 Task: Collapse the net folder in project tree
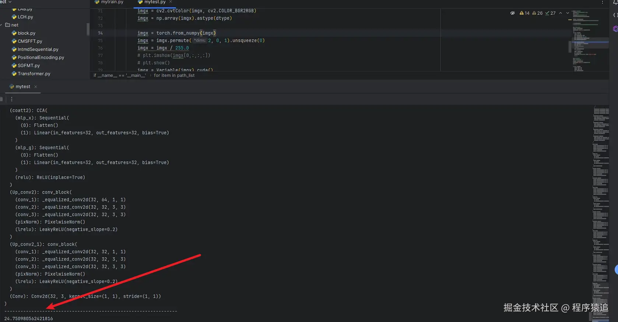[x=1, y=25]
